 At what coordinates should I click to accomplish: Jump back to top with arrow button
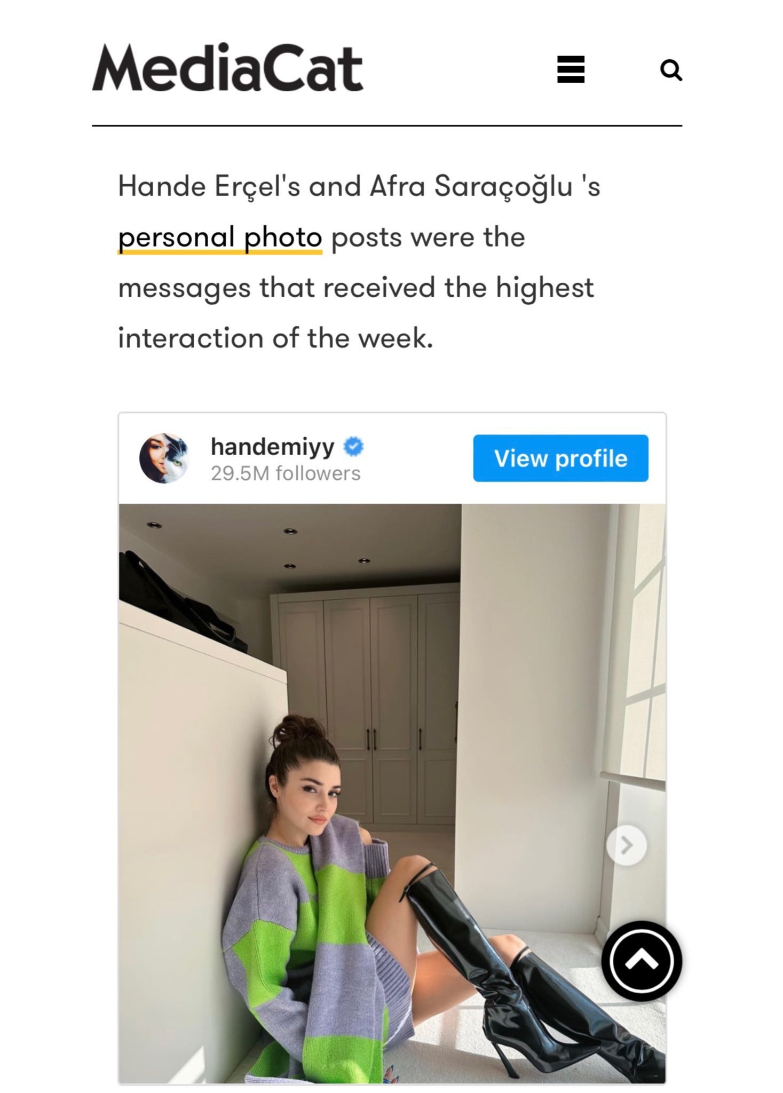coord(642,961)
